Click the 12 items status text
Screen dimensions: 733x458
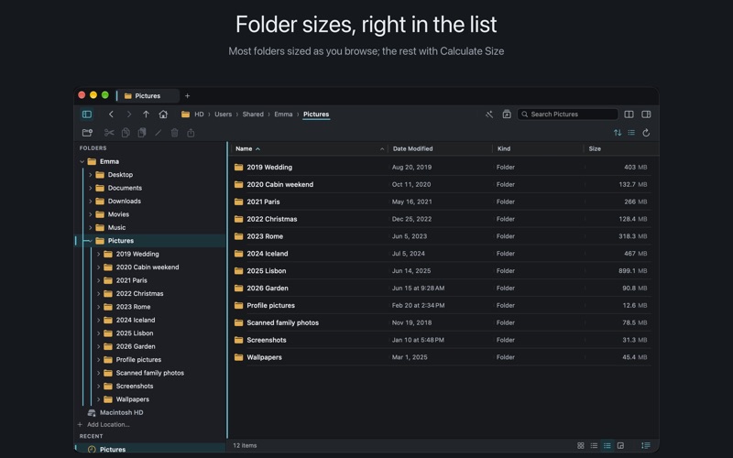coord(245,445)
